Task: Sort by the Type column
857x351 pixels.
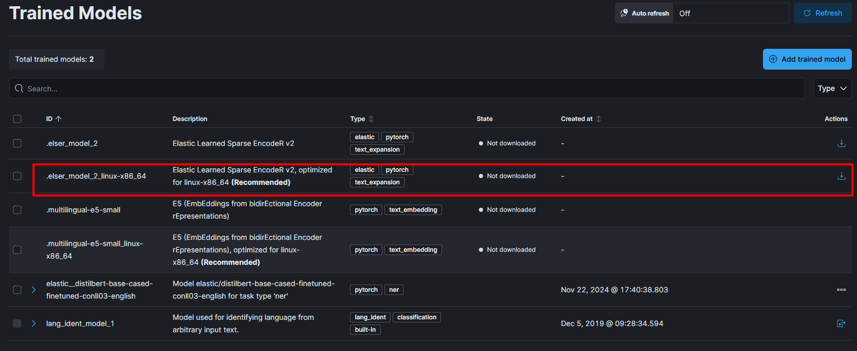Action: click(x=371, y=119)
